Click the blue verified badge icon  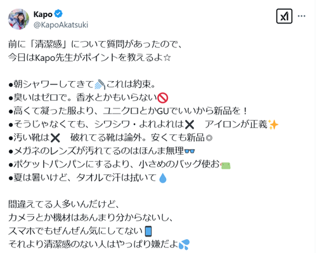tap(58, 14)
